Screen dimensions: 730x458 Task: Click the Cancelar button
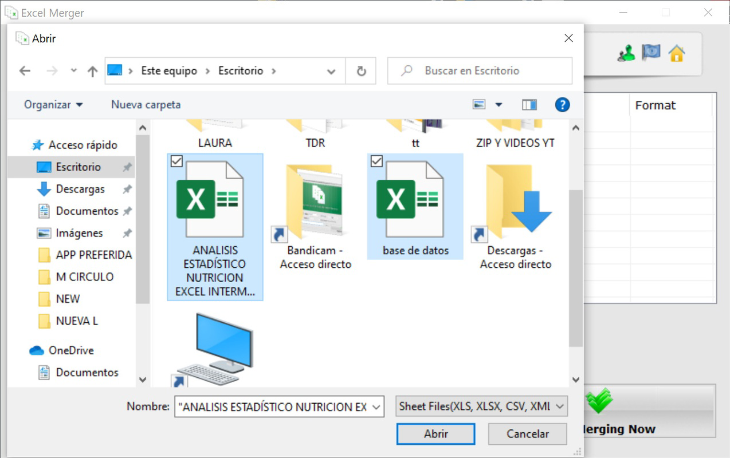[x=528, y=434]
